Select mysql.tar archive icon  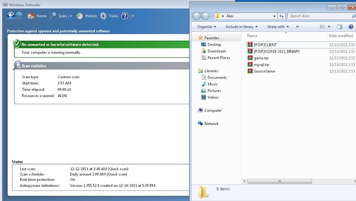click(x=250, y=64)
